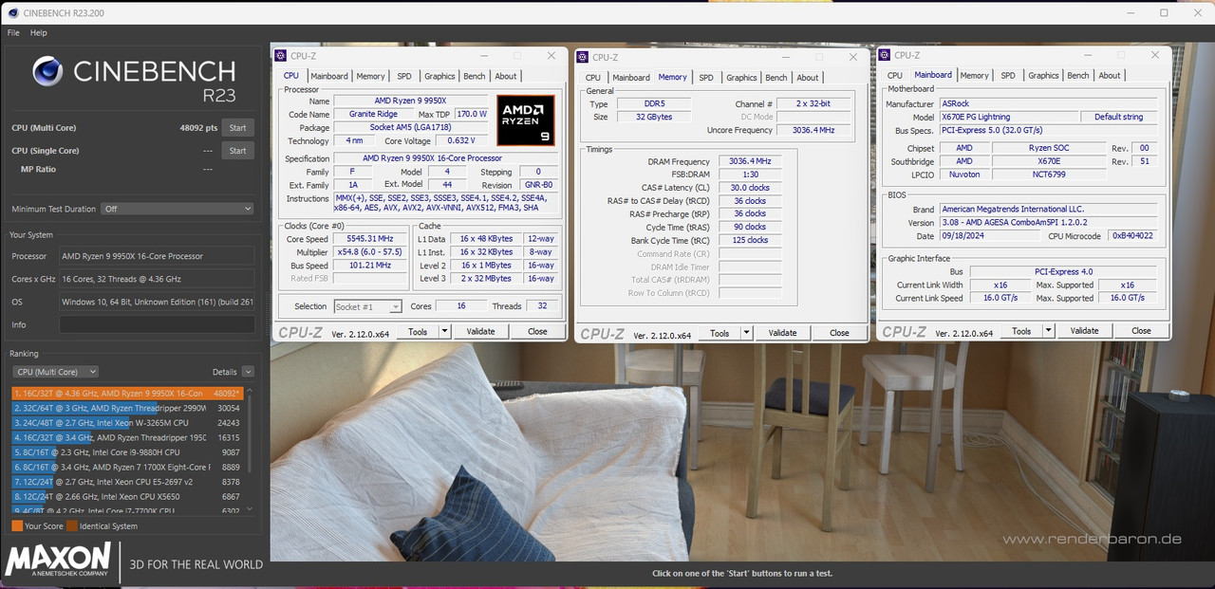This screenshot has width=1215, height=589.
Task: Open Tools dropdown arrow in Memory CPU-Z window
Action: coord(746,333)
